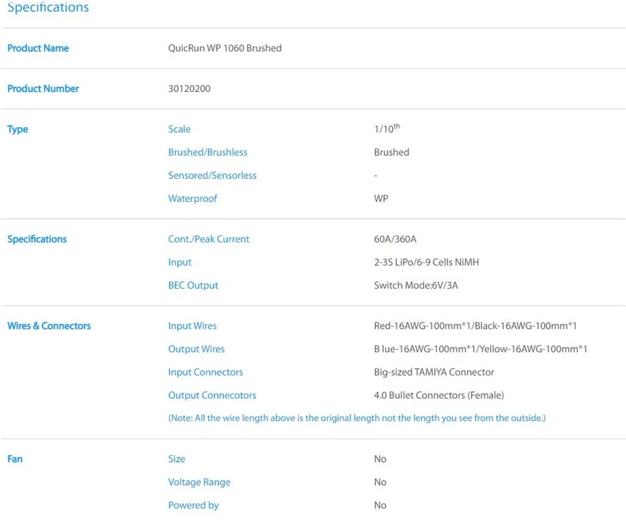Click the Cont./Peak Current label

208,239
